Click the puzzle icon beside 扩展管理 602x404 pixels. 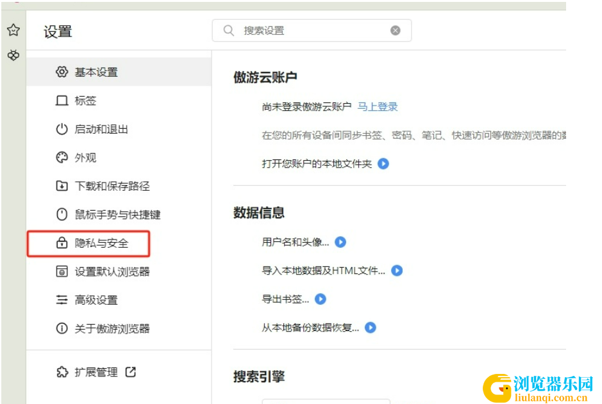[x=62, y=372]
